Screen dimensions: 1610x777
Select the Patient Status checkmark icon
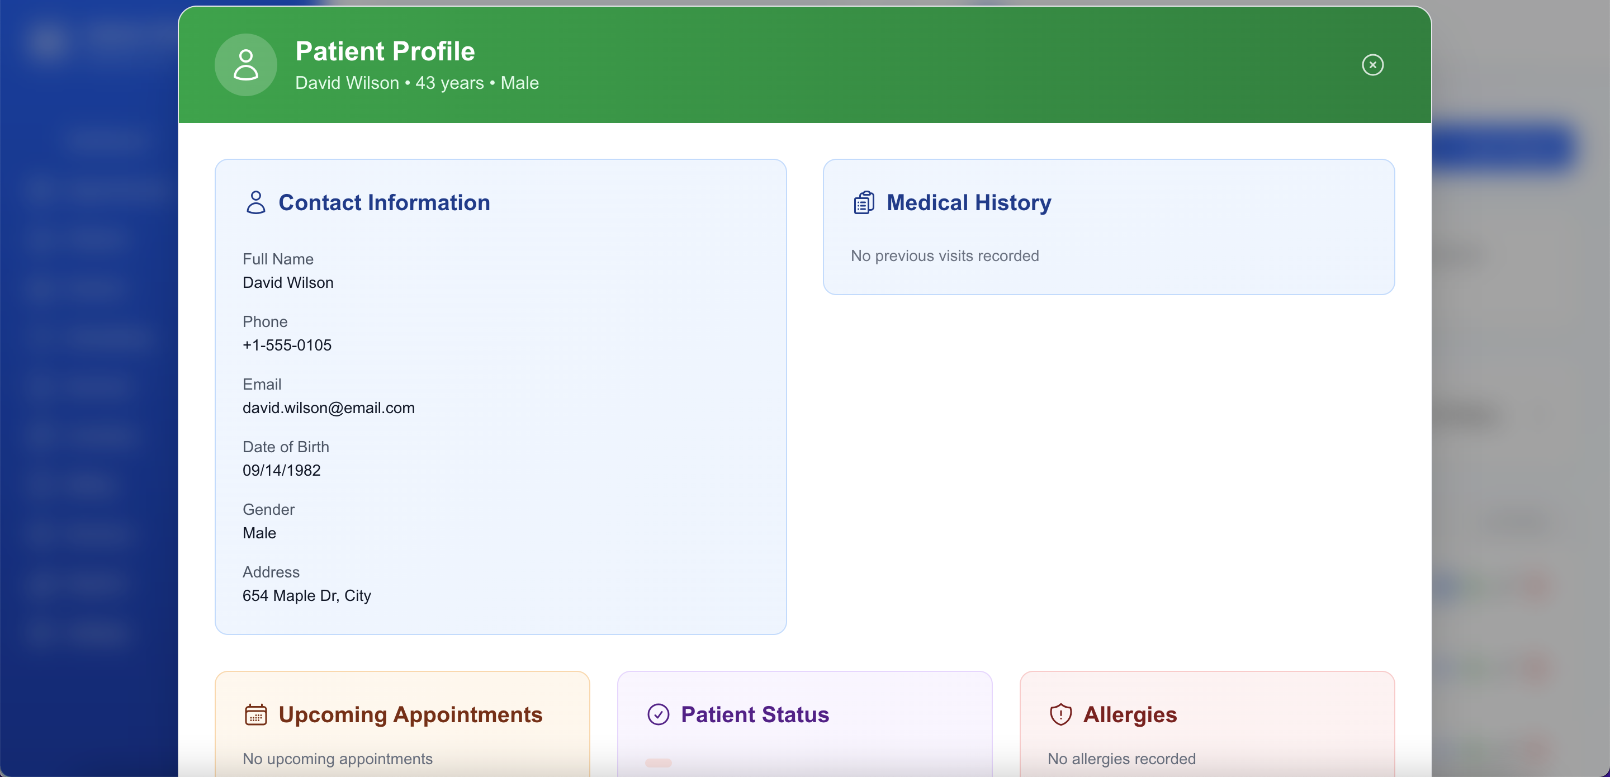pos(658,714)
